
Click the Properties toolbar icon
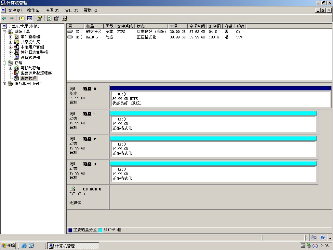pyautogui.click(x=57, y=18)
